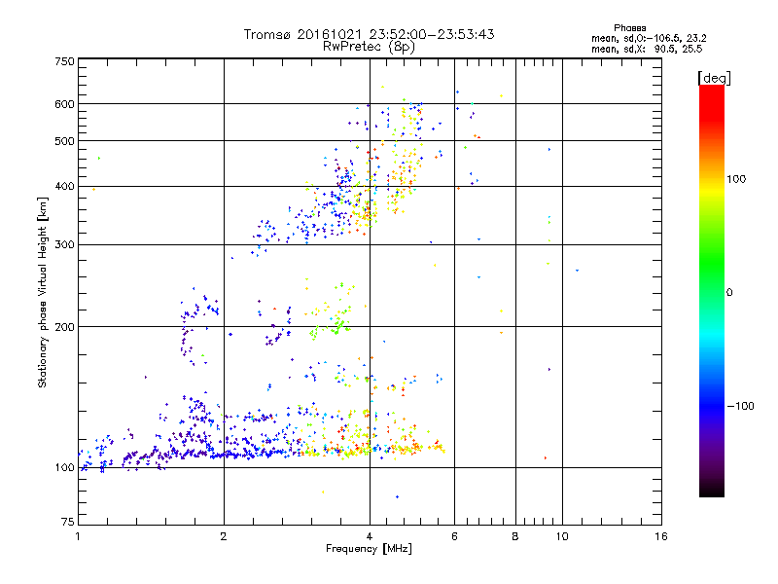This screenshot has height=584, width=778.
Task: Click the colorbar tick label '-100'
Action: coord(740,406)
